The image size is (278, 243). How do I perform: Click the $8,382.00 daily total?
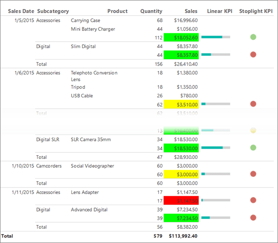(187, 227)
